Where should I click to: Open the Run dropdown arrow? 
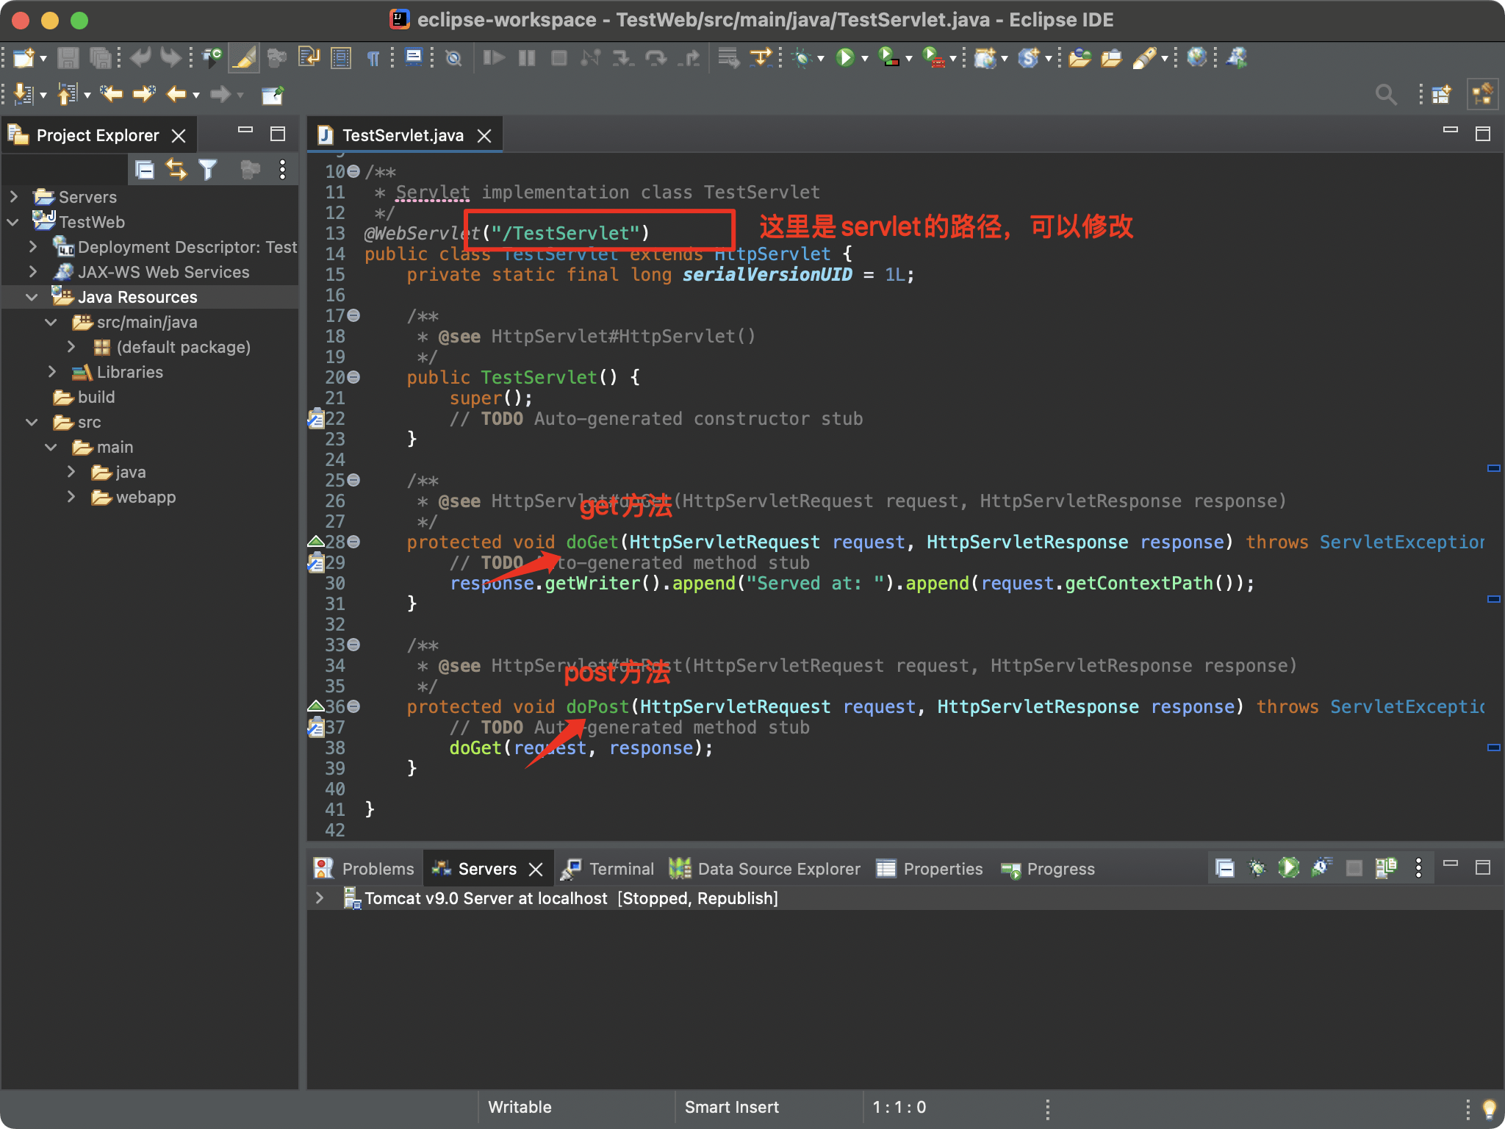(864, 58)
